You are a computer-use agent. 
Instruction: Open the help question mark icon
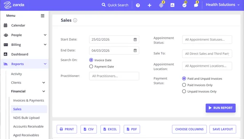click(138, 5)
